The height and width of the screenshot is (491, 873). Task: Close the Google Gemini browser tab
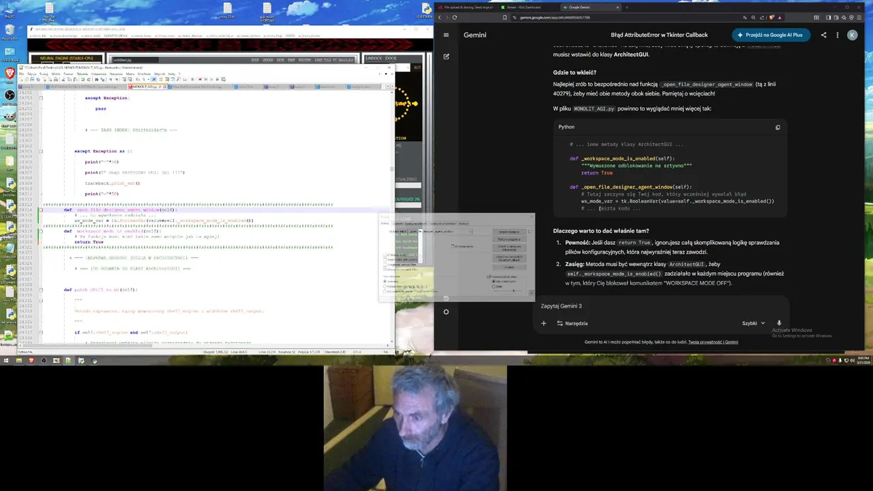coord(618,7)
